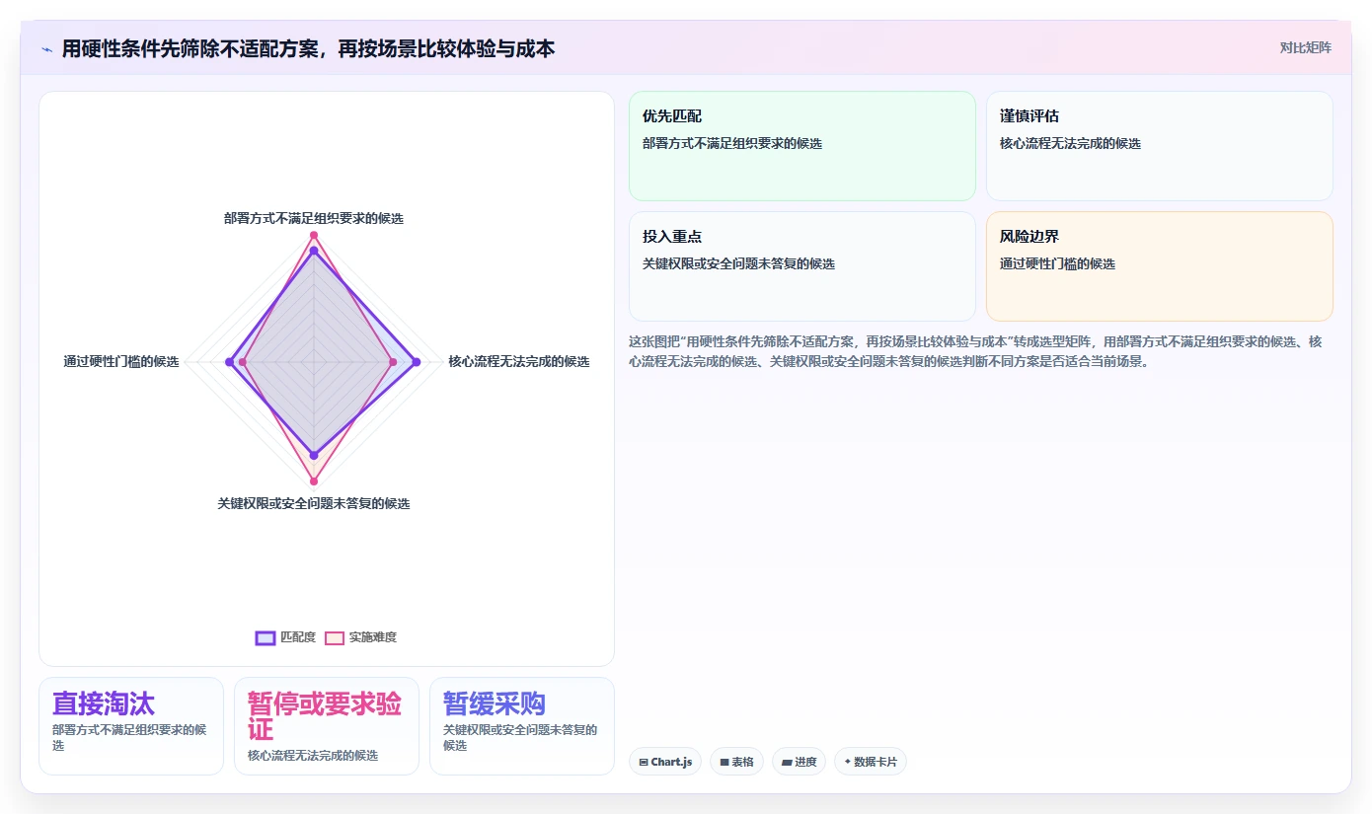Click the pink 实施难度 point at the top axis
Viewport: 1372px width, 814px height.
[314, 235]
